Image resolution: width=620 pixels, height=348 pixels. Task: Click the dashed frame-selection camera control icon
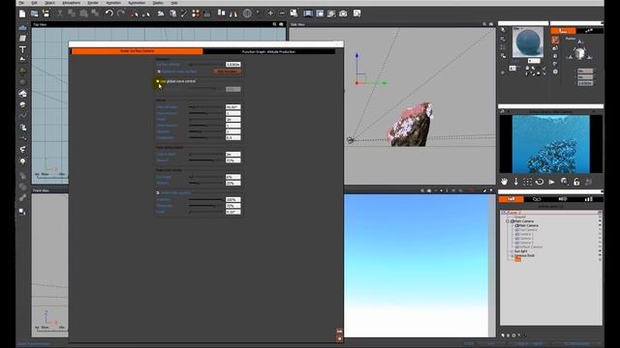[x=527, y=182]
